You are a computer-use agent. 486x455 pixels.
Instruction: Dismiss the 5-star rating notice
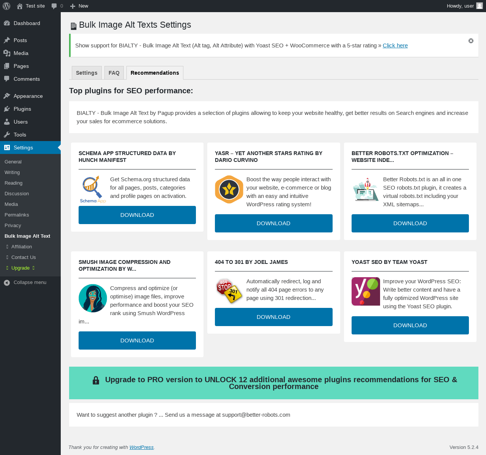click(471, 41)
